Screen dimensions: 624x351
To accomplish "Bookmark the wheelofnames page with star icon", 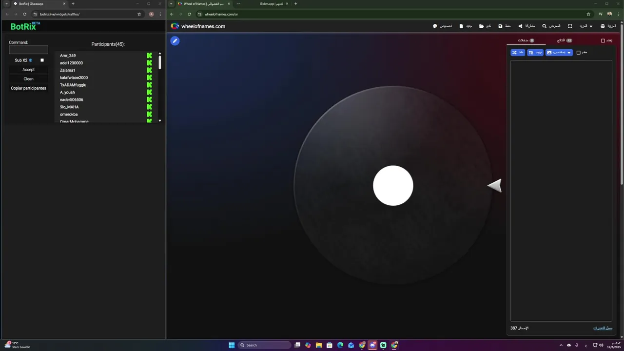I will point(588,14).
